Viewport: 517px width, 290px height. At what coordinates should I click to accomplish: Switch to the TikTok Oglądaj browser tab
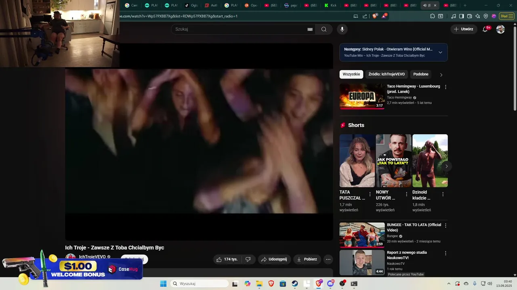191,5
